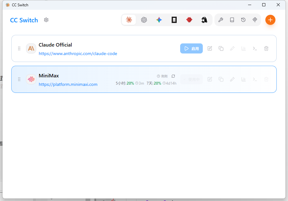Image resolution: width=288 pixels, height=201 pixels.
Task: Open terminal for MiniMax
Action: 255,79
